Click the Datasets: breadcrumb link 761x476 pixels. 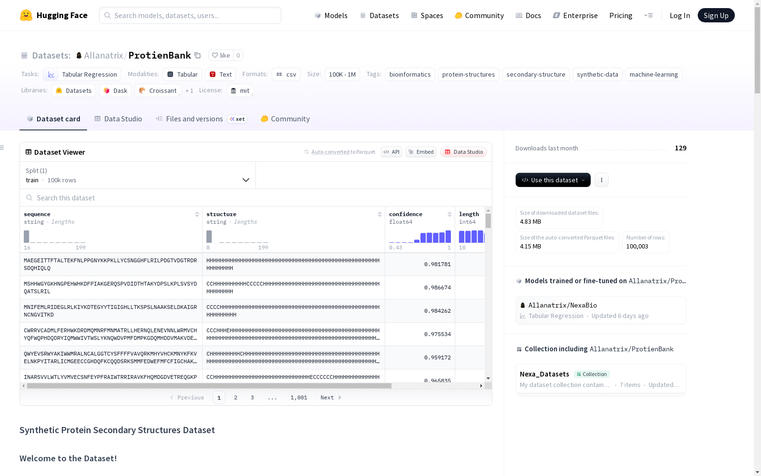51,55
